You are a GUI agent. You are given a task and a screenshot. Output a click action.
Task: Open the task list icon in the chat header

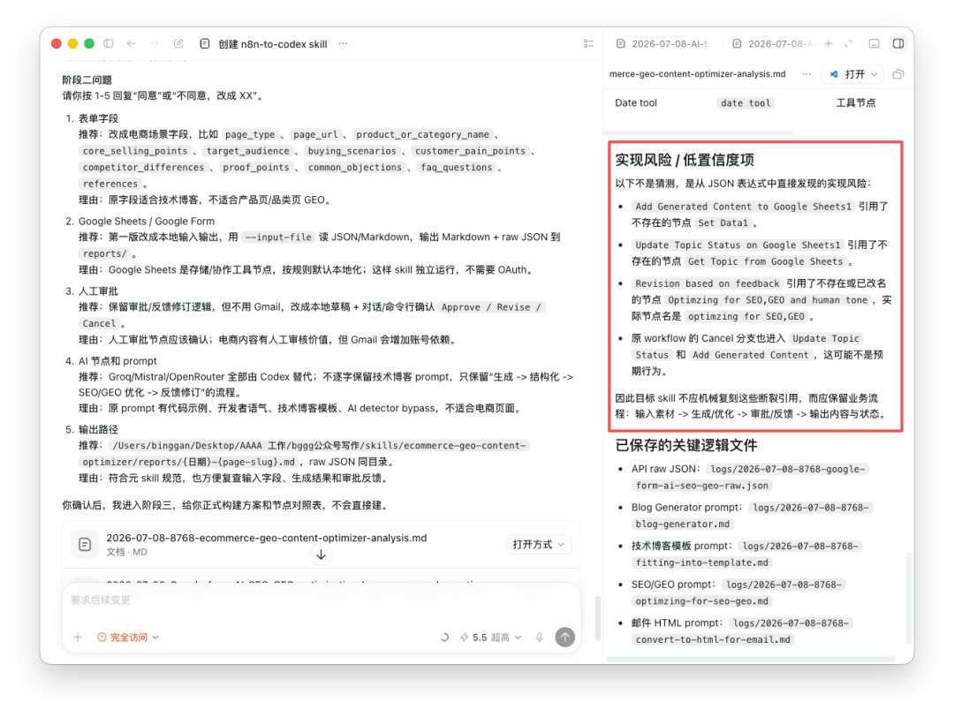point(588,43)
